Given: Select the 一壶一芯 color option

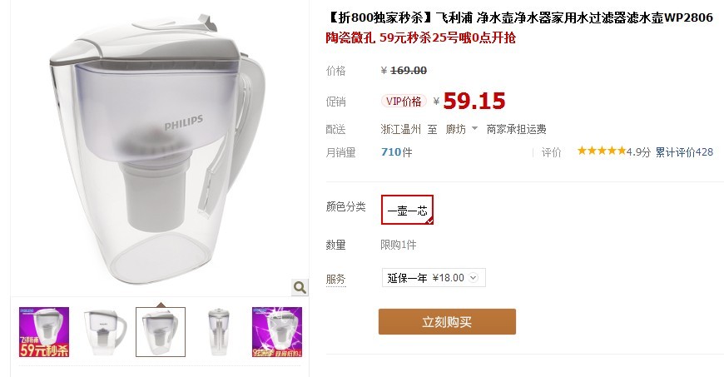Looking at the screenshot, I should [x=407, y=210].
